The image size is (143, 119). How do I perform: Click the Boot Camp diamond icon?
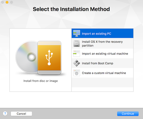point(77,63)
